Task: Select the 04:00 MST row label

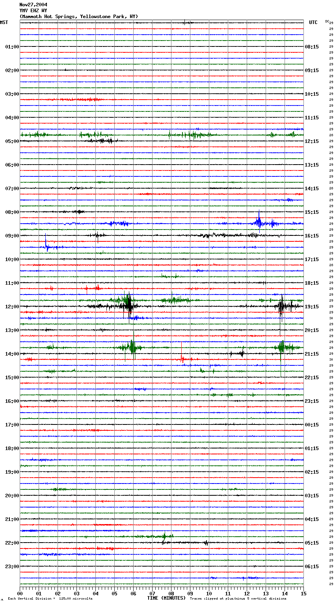Action: [12, 118]
